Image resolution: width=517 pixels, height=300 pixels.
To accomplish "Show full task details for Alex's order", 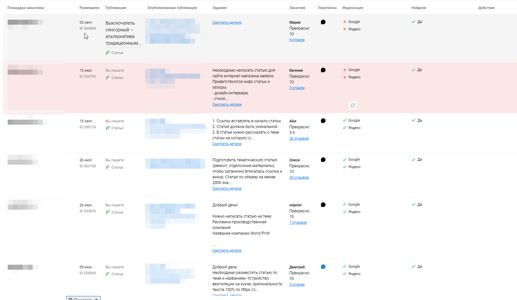I will (227, 144).
